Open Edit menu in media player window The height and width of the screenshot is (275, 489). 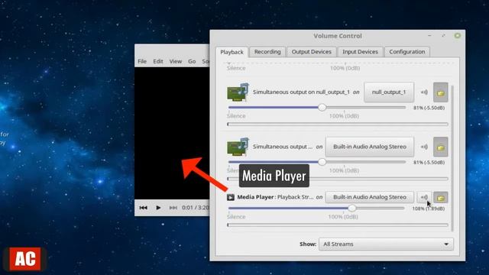(158, 61)
